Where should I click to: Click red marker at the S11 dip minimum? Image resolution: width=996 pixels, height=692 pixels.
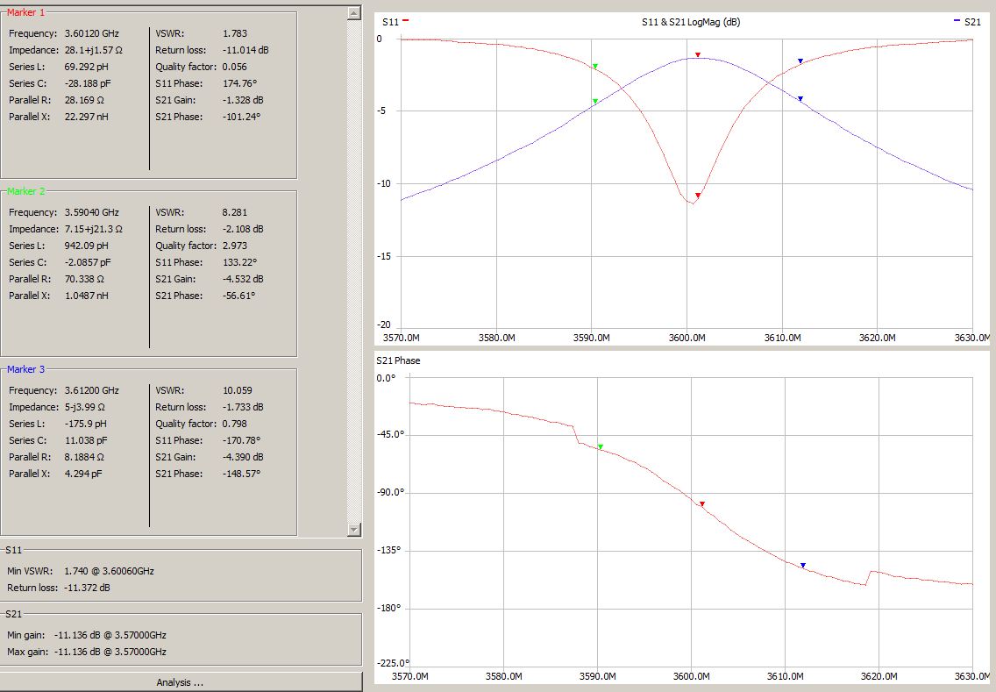(x=698, y=196)
